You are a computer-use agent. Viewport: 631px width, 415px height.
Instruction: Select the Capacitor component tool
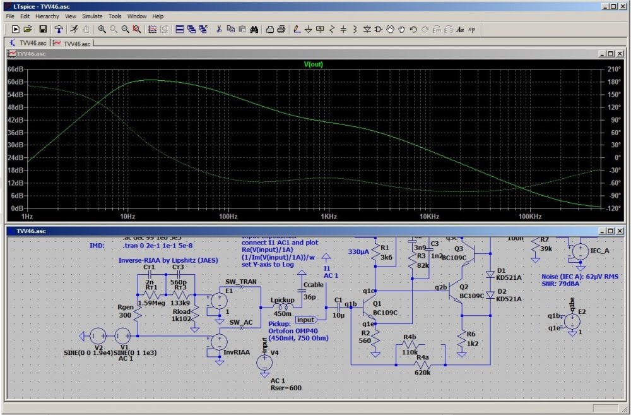[343, 29]
